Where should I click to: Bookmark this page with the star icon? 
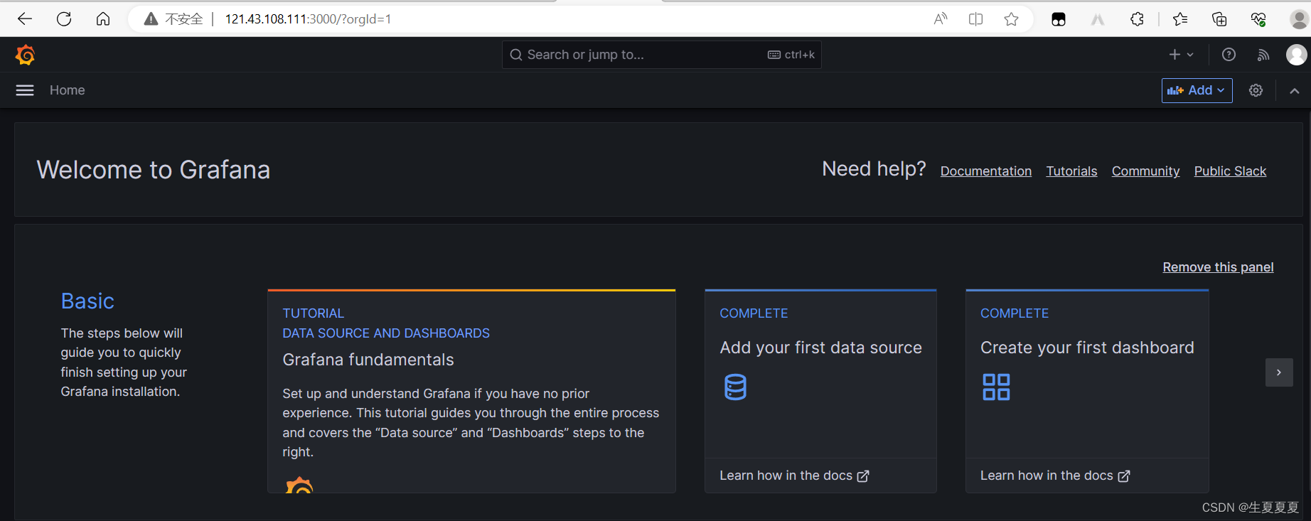(x=1012, y=19)
